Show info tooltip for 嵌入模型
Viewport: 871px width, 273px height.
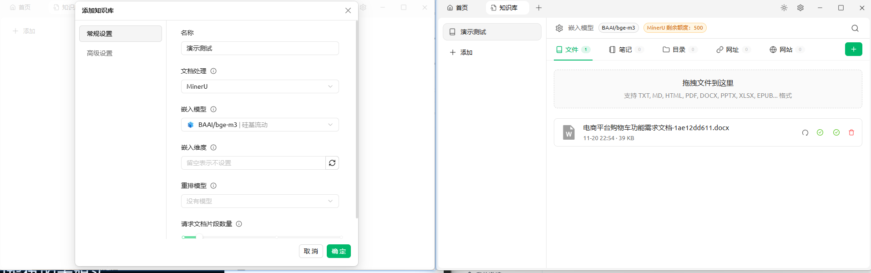pyautogui.click(x=213, y=109)
